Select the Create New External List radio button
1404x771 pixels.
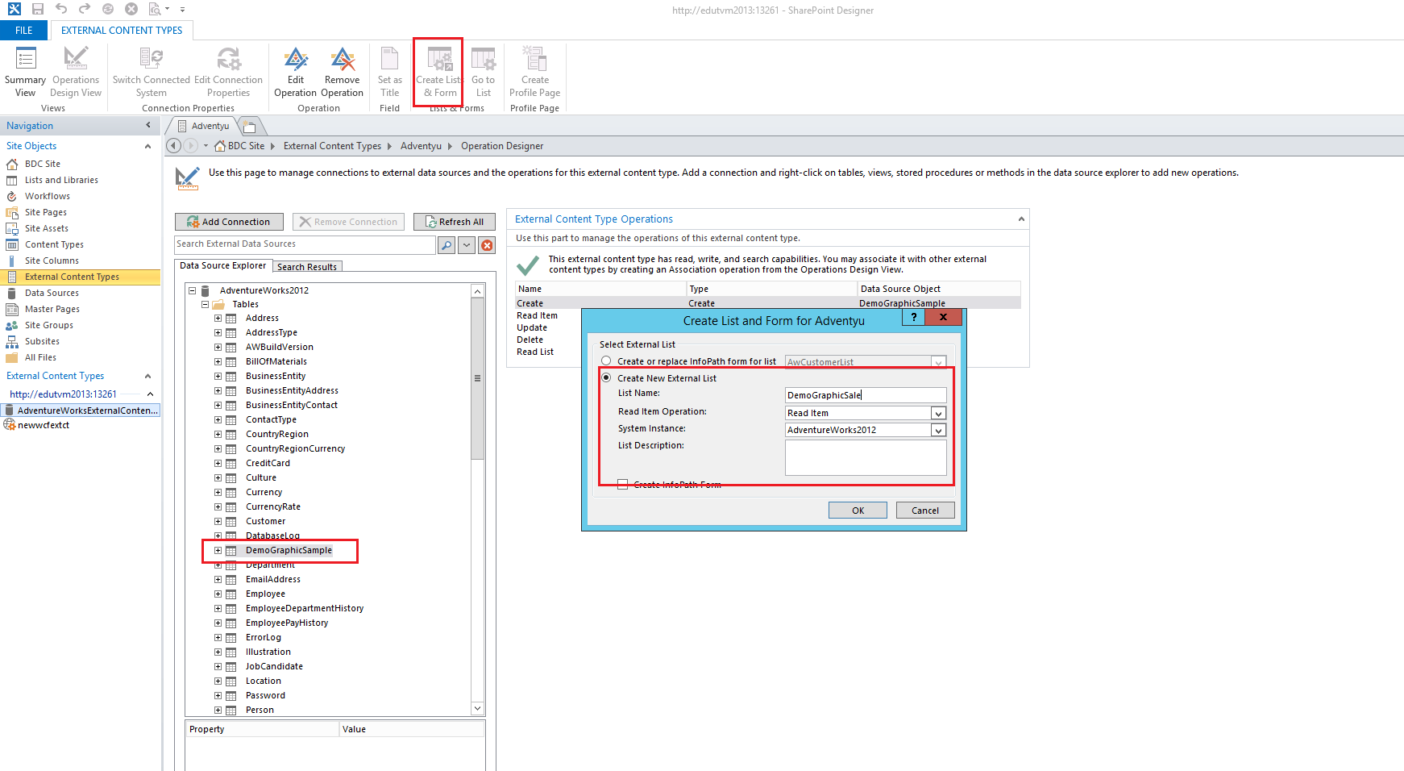(x=606, y=377)
